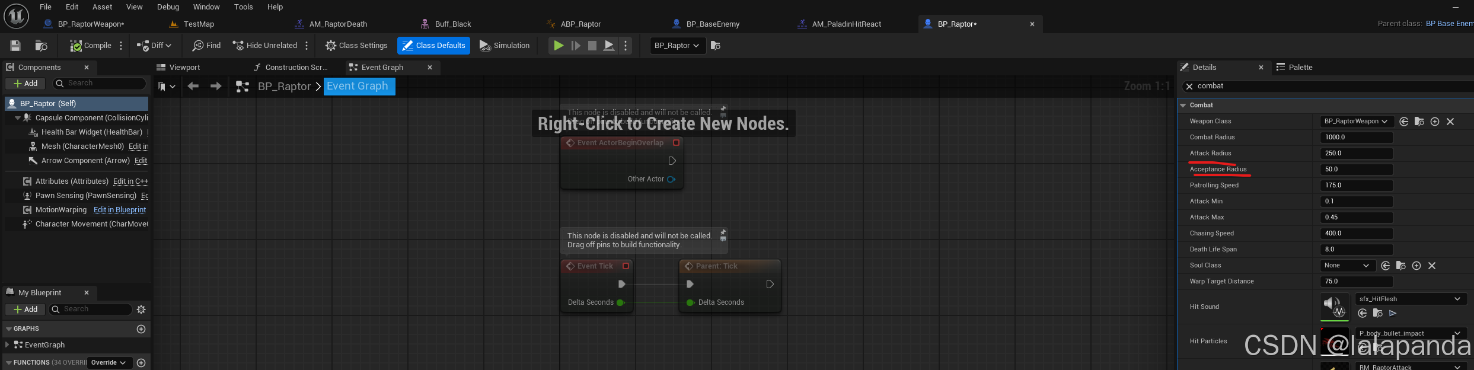The image size is (1474, 370).
Task: Open the Diff dropdown
Action: pos(154,46)
